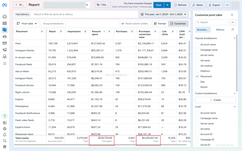Check the Platform breakdown
Image resolution: width=242 pixels, height=151 pixels.
[197, 71]
